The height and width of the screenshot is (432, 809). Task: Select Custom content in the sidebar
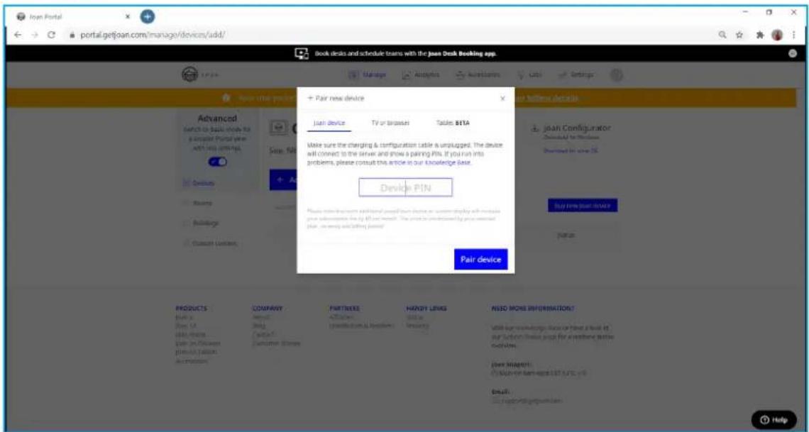tap(211, 243)
